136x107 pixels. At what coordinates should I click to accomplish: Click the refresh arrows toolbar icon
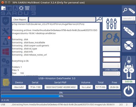(x=21, y=8)
